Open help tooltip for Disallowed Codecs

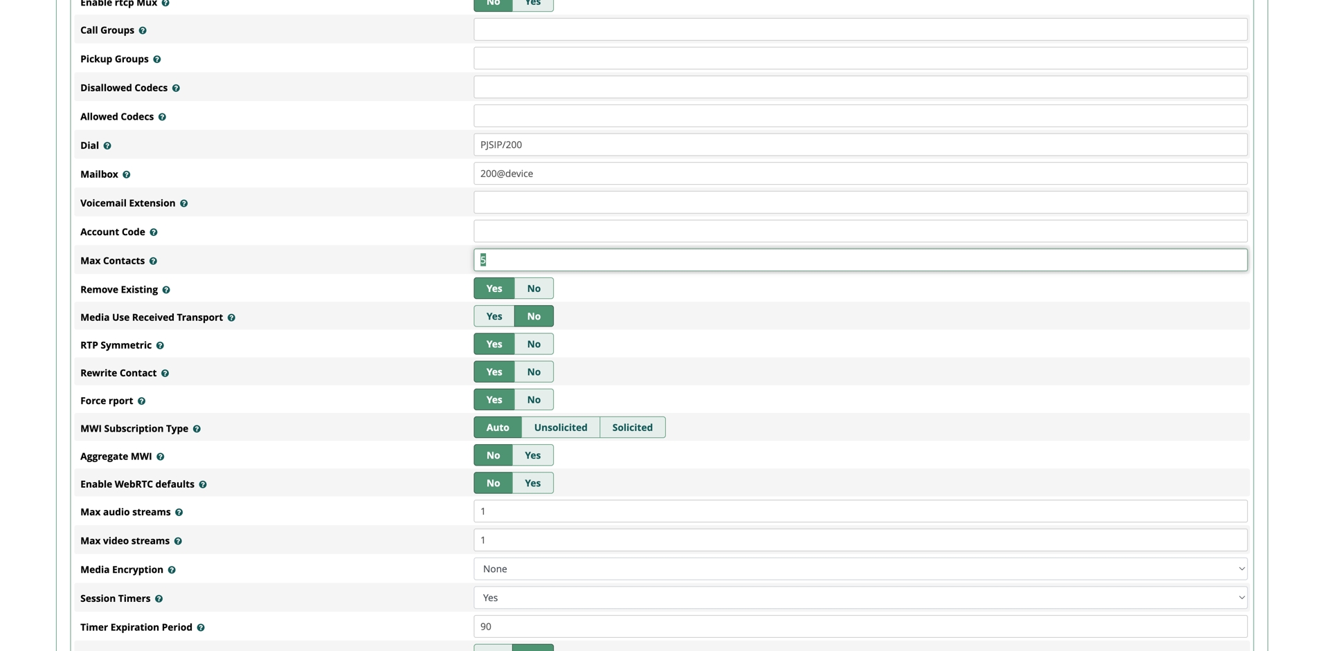tap(176, 89)
